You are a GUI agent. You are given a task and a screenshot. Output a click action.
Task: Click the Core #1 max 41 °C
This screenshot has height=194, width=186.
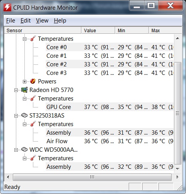point(158,56)
